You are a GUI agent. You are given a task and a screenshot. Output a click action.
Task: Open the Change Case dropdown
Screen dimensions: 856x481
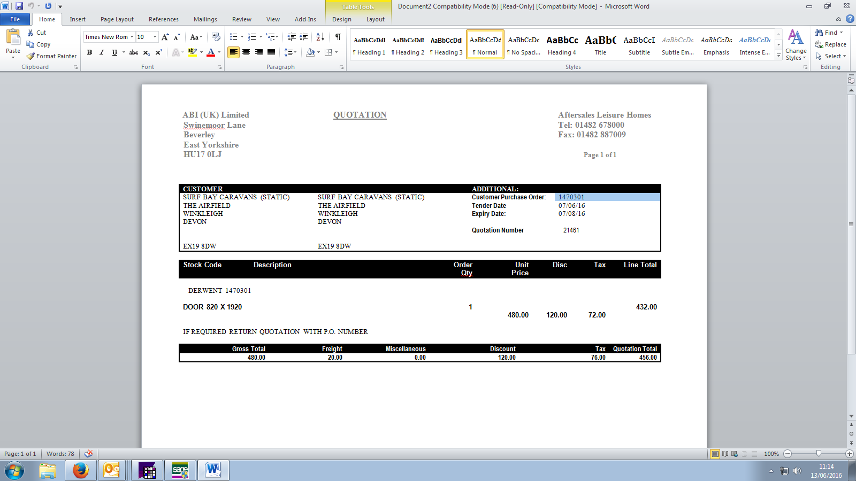point(196,37)
